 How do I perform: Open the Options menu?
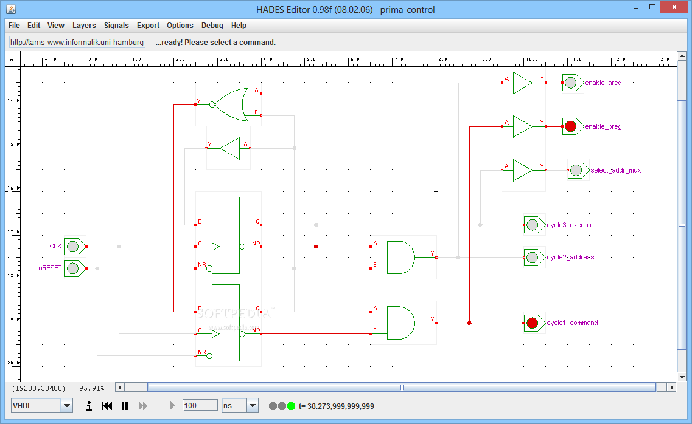[180, 26]
